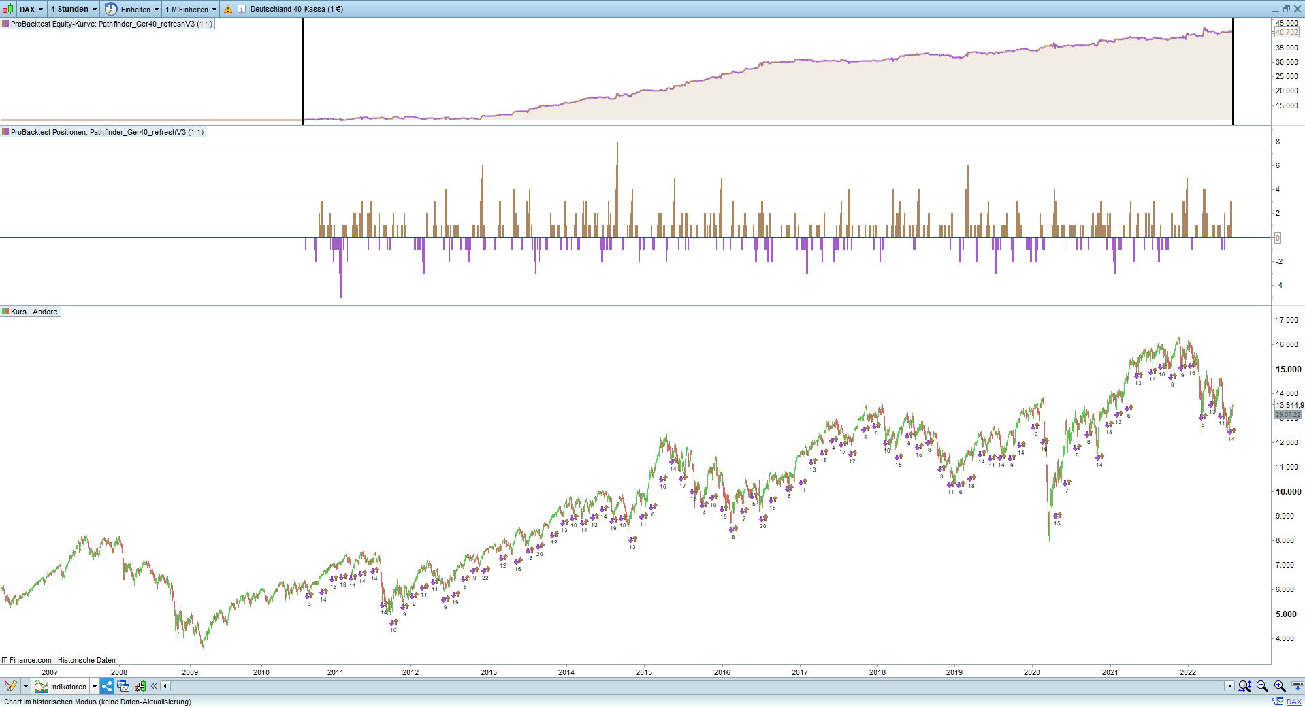The image size is (1305, 707).
Task: Click the candlestick chart style icon
Action: point(7,9)
